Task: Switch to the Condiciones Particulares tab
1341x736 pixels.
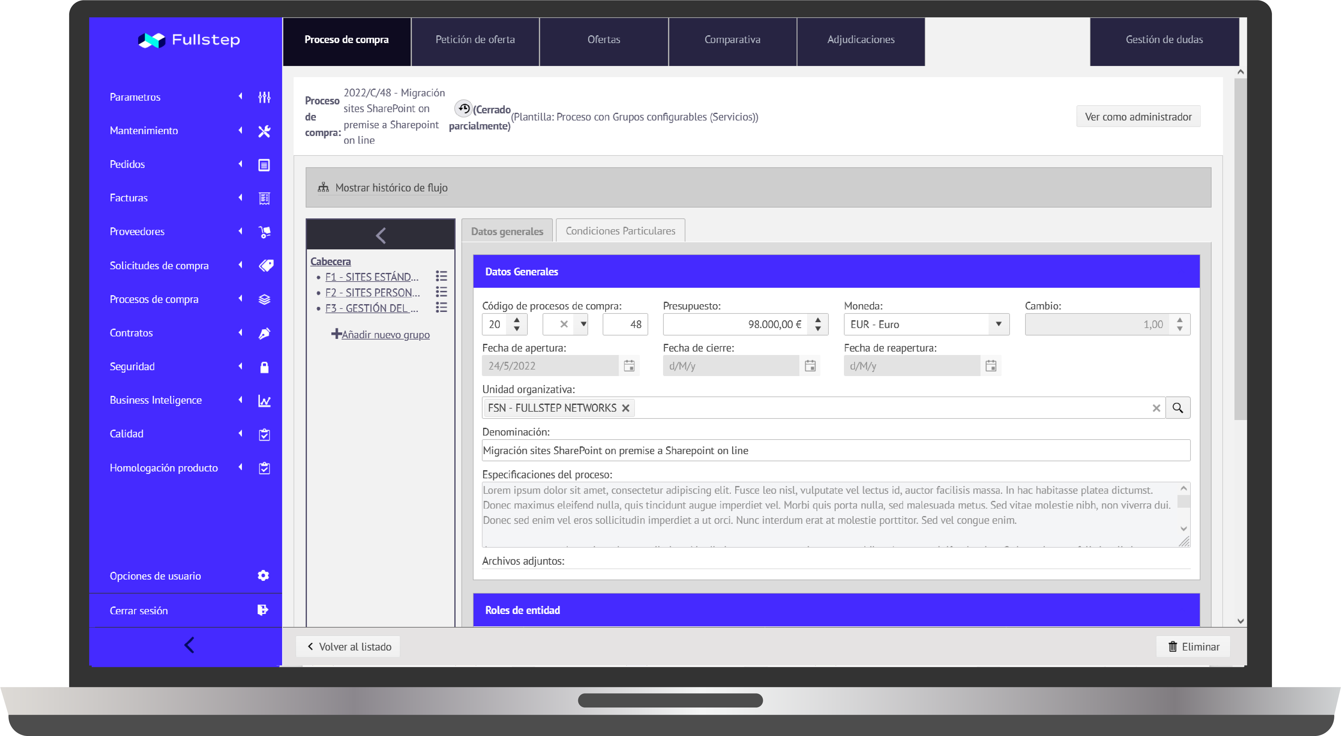Action: click(x=620, y=230)
